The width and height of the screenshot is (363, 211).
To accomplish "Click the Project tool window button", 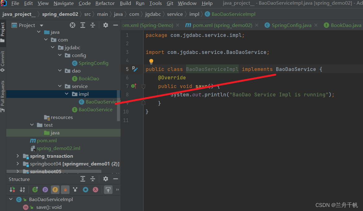I will 3,32.
